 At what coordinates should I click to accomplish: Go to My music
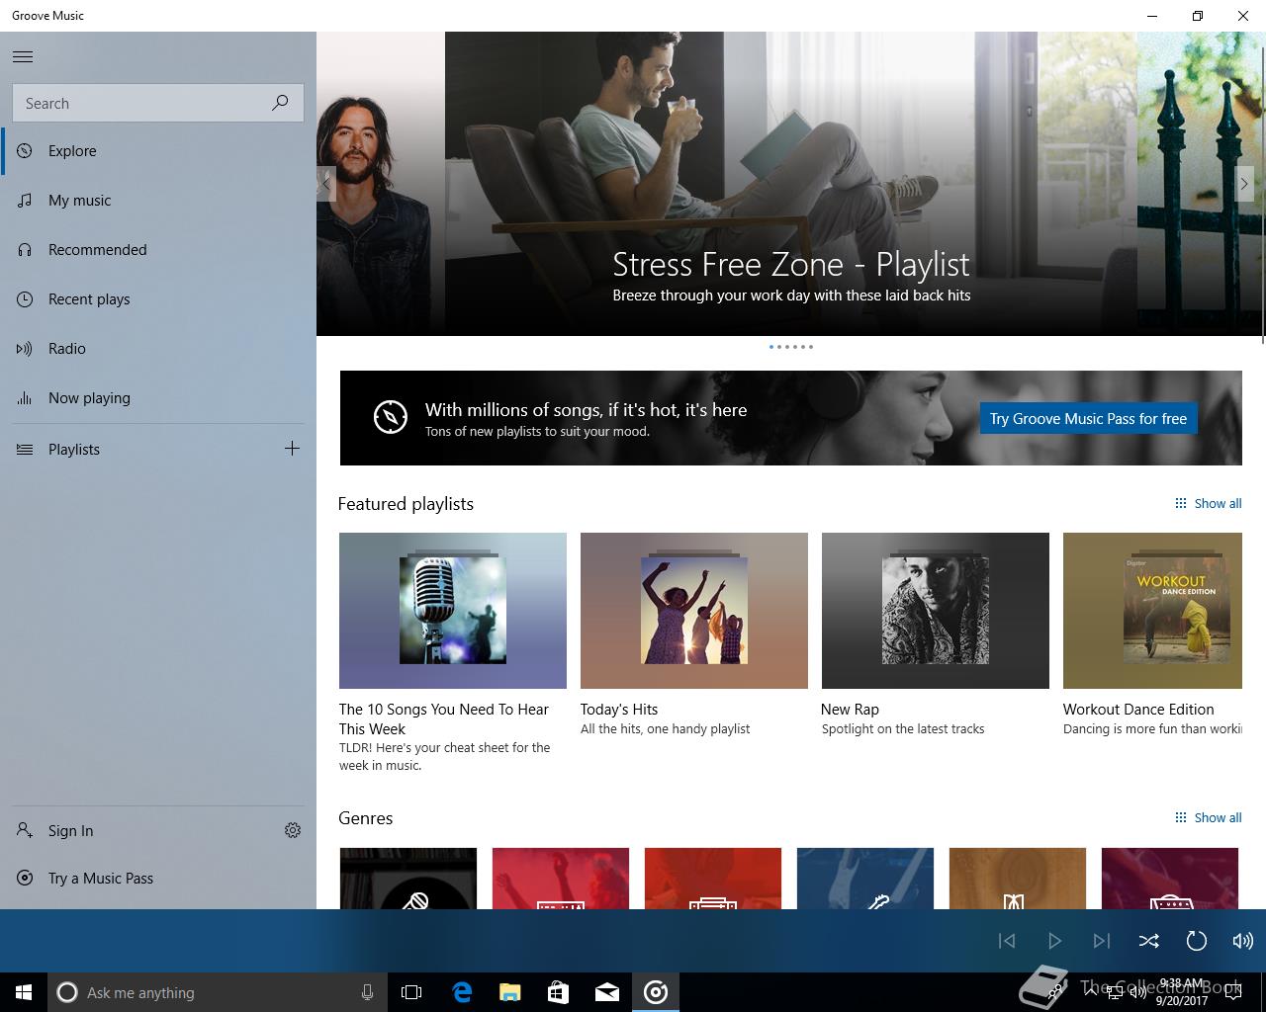click(158, 201)
